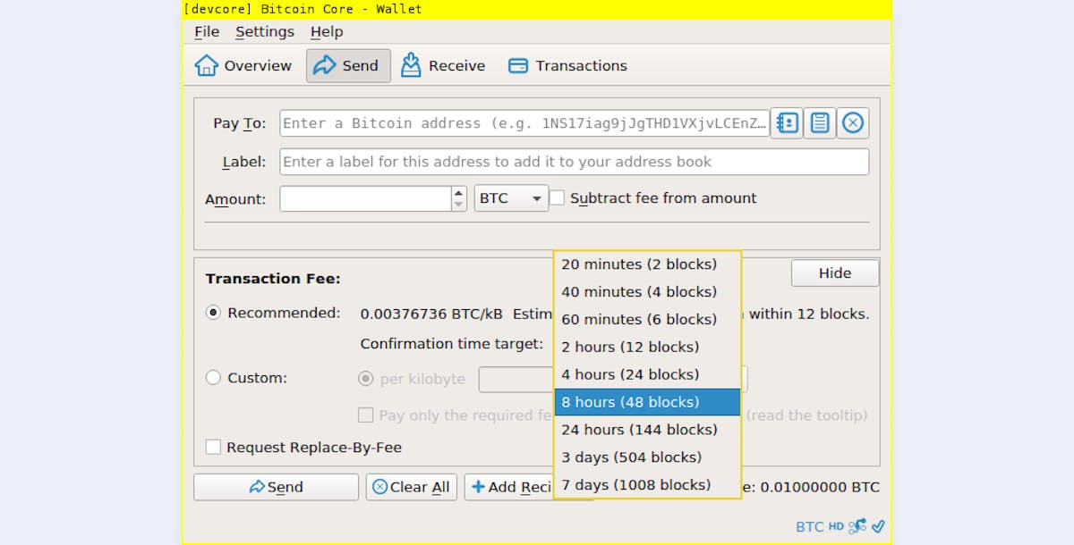The image size is (1074, 545).
Task: Switch to the Send tab
Action: click(348, 66)
